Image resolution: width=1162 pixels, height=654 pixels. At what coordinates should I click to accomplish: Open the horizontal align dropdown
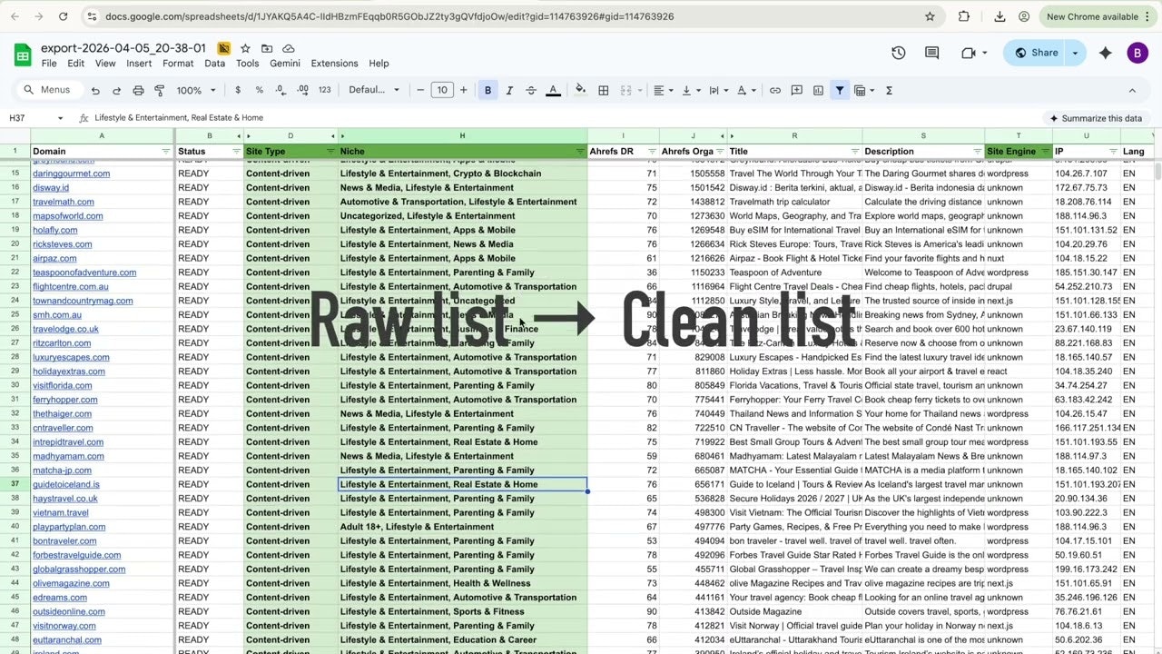pyautogui.click(x=664, y=90)
